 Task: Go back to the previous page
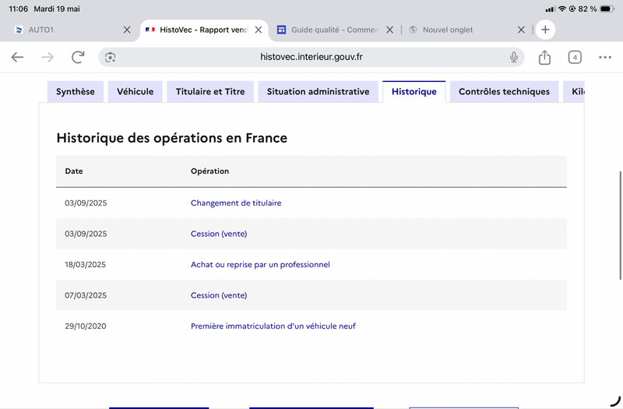tap(17, 57)
